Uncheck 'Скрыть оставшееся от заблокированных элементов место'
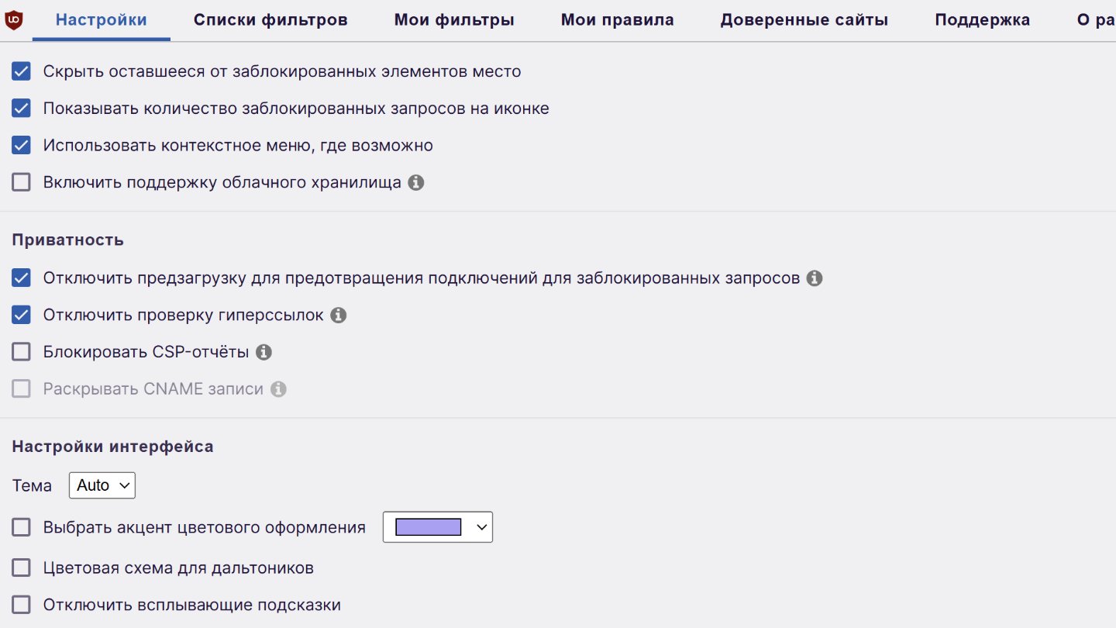This screenshot has height=628, width=1116. pyautogui.click(x=21, y=71)
